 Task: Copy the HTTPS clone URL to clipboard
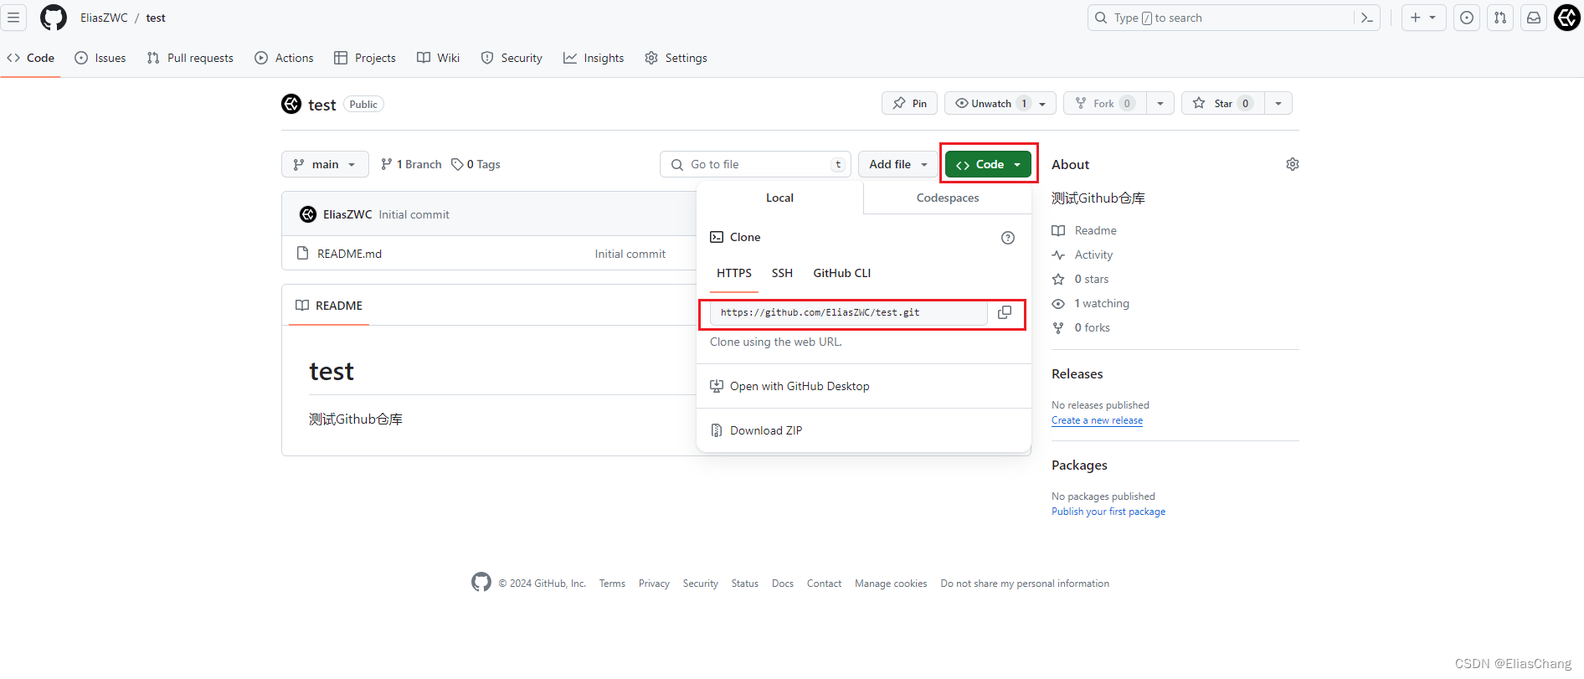(1005, 312)
